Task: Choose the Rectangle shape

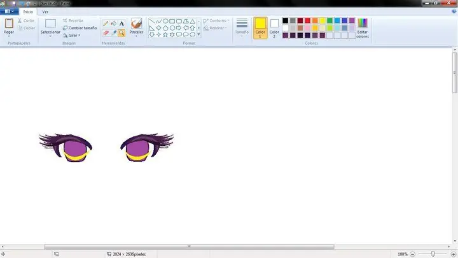Action: pos(172,22)
